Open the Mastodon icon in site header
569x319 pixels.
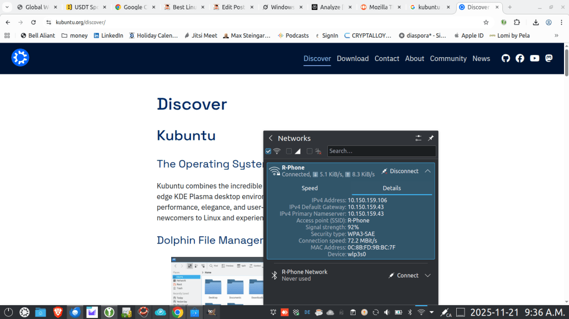pos(548,58)
